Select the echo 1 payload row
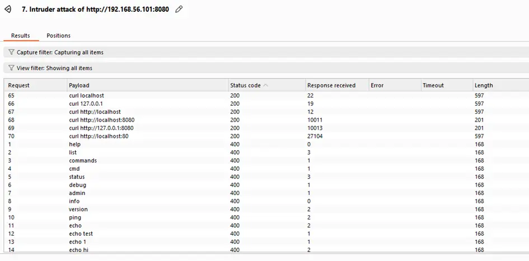This screenshot has width=529, height=261. click(x=266, y=242)
